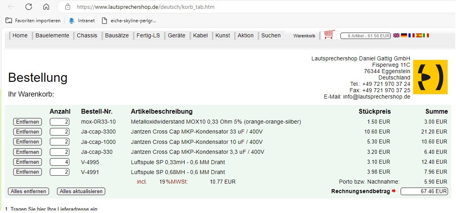This screenshot has height=213, width=456.
Task: Open eiche-skyline-perlgr bookmark
Action: [129, 21]
